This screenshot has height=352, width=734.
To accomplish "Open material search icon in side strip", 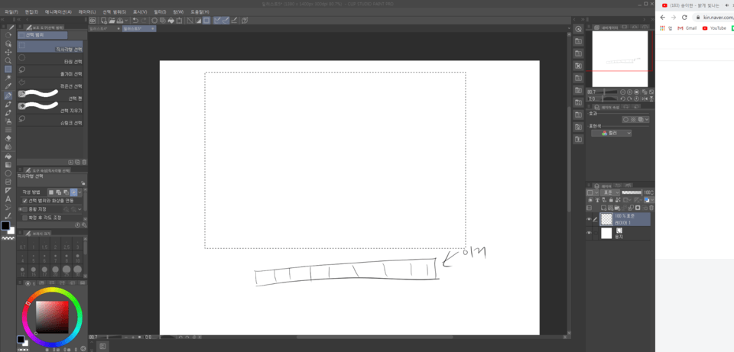I will point(578,29).
